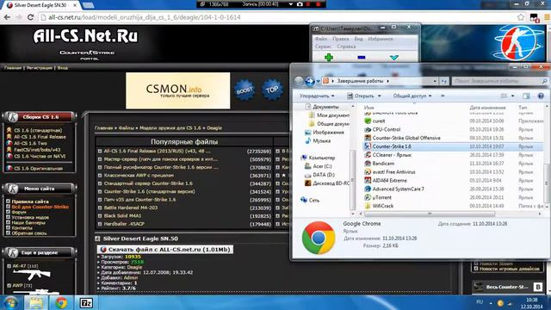Expand Explorer toolbar overflow chevron
This screenshot has width=551, height=310.
(443, 96)
